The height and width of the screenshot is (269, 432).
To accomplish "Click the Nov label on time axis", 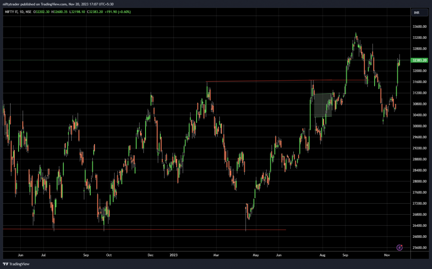I will click(387, 255).
